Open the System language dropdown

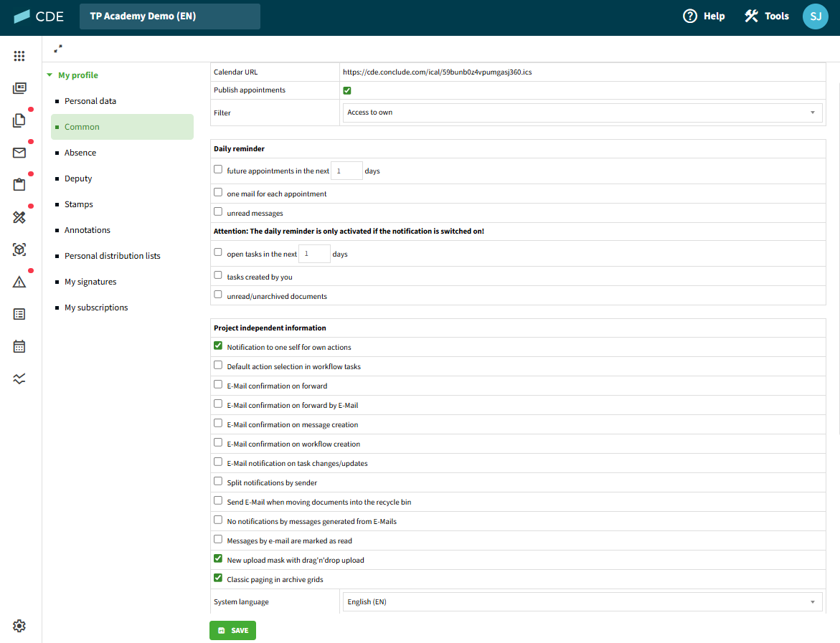coord(582,602)
